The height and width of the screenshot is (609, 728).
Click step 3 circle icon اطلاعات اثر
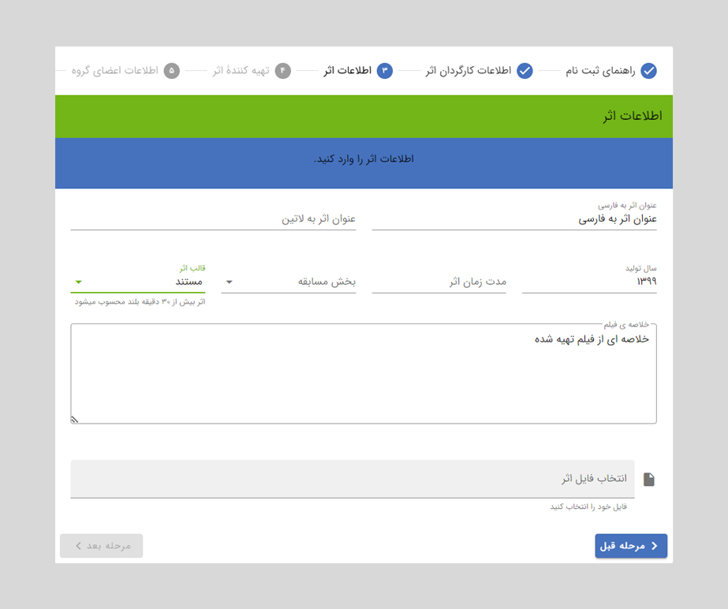385,71
